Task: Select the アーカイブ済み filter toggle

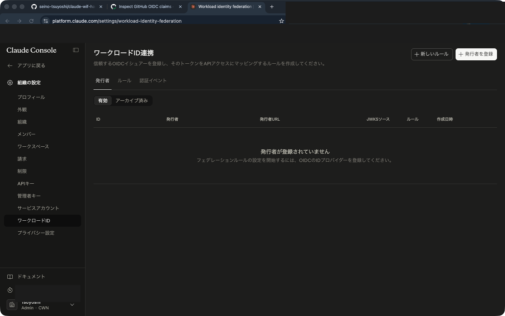Action: [132, 101]
